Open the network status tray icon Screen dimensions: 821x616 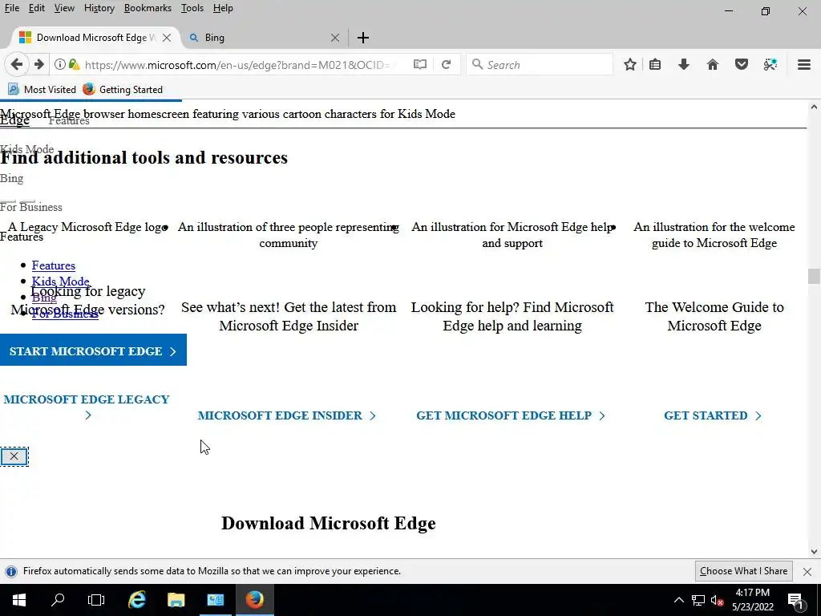(698, 600)
